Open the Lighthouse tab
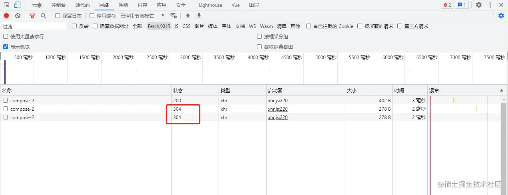508x195 pixels. tap(211, 5)
